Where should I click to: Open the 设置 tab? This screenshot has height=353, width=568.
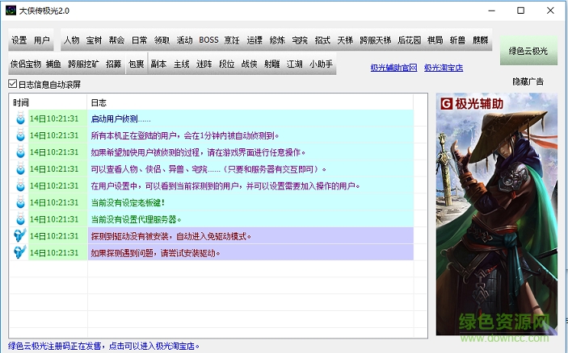tap(19, 40)
